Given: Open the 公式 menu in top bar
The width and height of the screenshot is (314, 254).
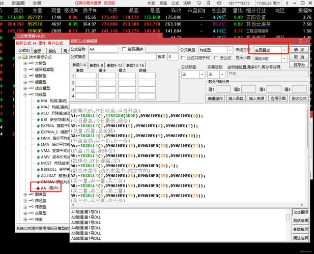Looking at the screenshot, I should tap(176, 3).
